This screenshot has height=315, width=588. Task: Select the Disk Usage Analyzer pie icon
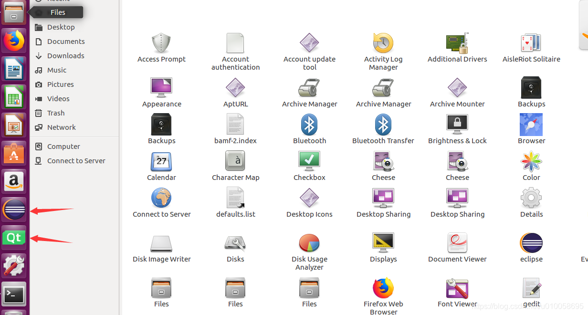point(309,243)
